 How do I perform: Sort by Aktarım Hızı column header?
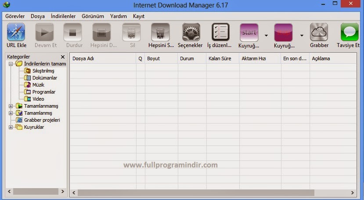(x=260, y=58)
